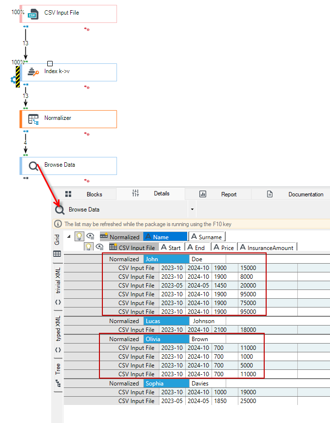Image resolution: width=330 pixels, height=423 pixels.
Task: Select the Olivia name cell
Action: point(166,339)
